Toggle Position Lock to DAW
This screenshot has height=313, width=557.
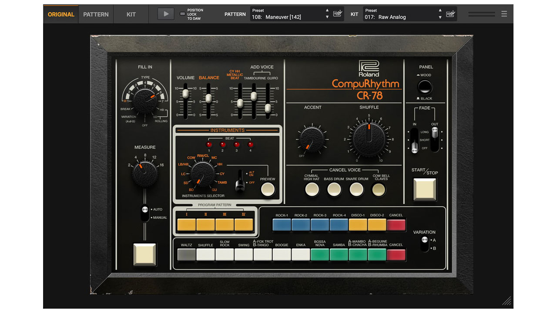(182, 14)
